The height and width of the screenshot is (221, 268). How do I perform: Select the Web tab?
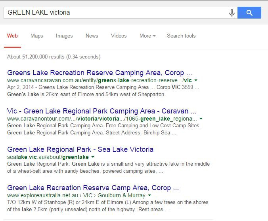(12, 36)
